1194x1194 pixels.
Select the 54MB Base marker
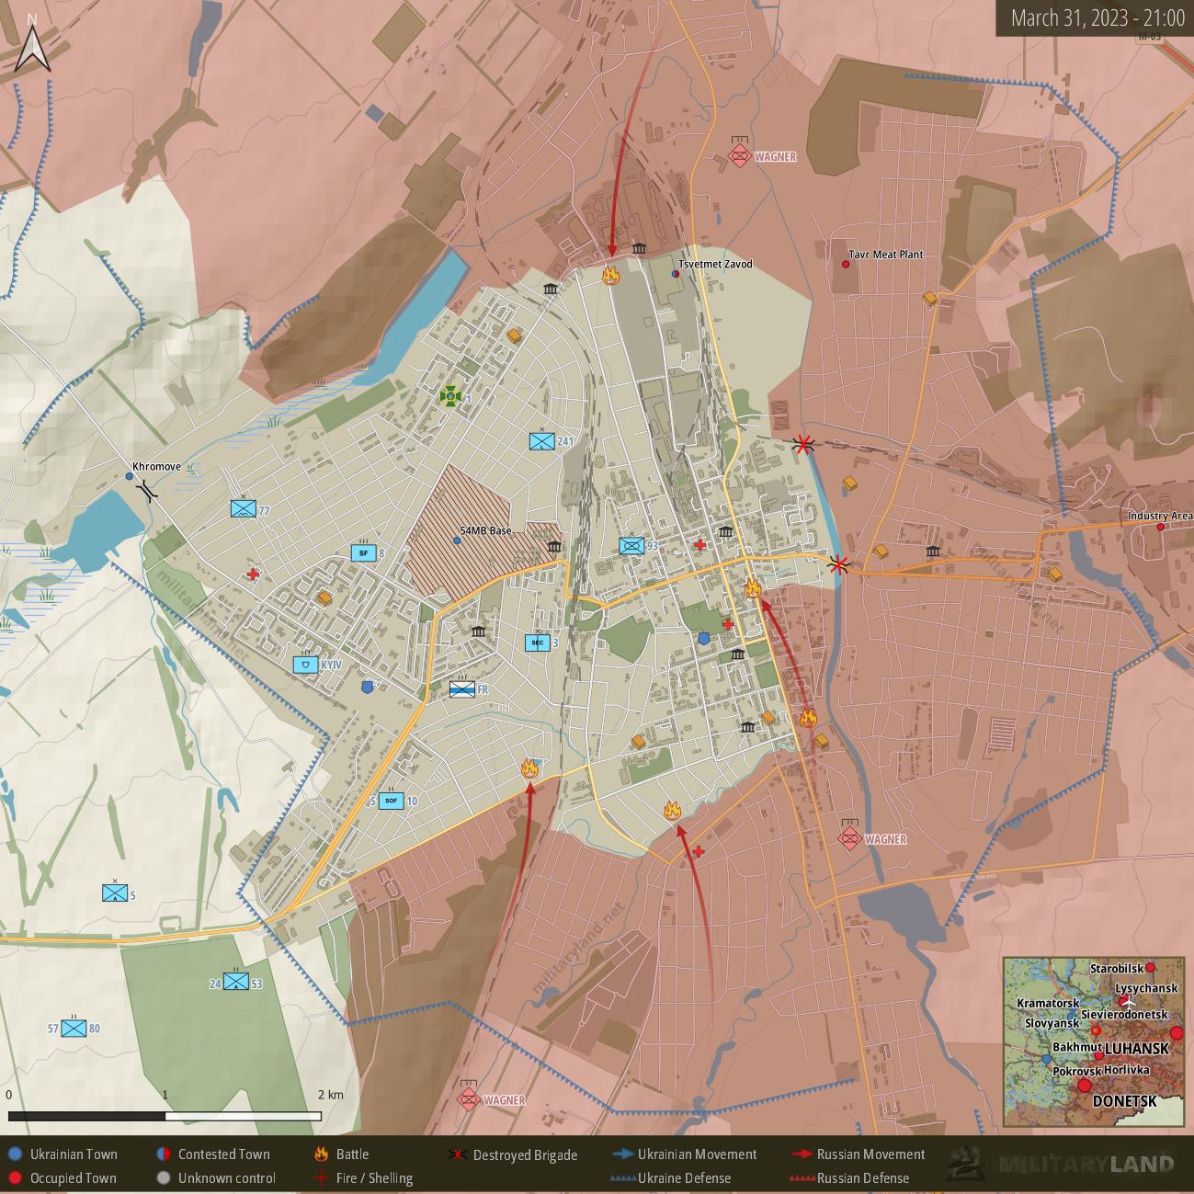[457, 540]
